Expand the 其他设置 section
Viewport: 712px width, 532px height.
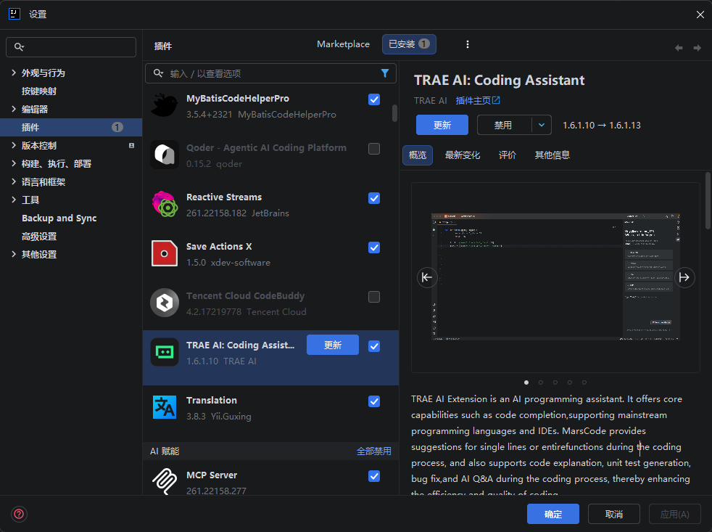coord(14,254)
